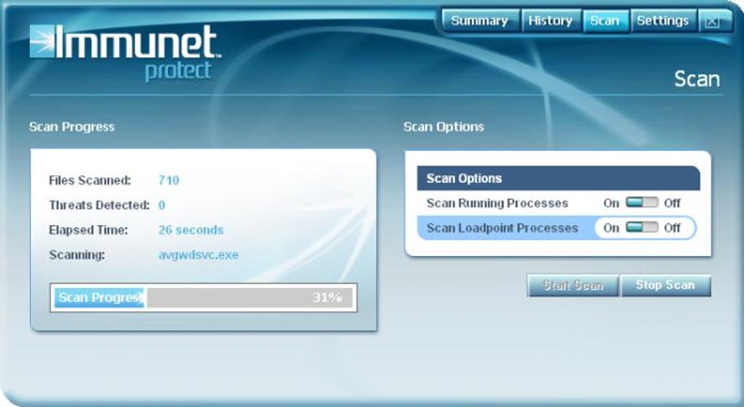744x407 pixels.
Task: Switch to the History tab
Action: (x=551, y=21)
